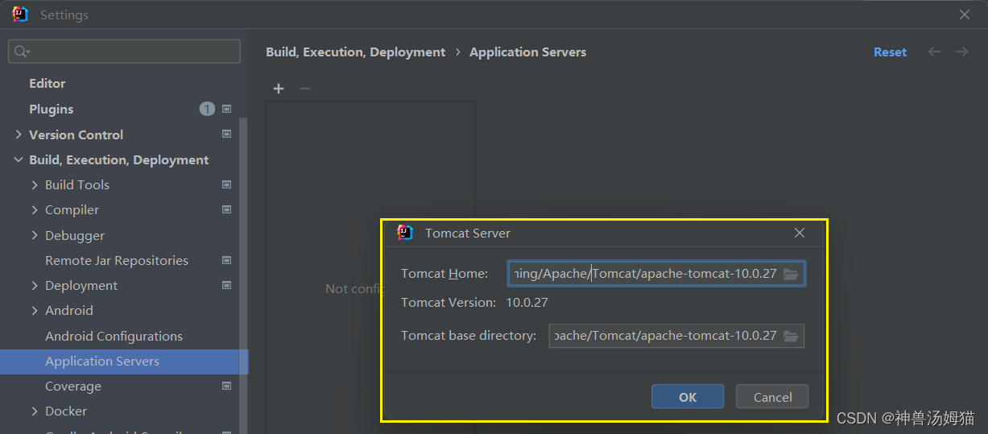Click the remove server minus icon
Viewport: 988px width, 434px height.
coord(304,89)
